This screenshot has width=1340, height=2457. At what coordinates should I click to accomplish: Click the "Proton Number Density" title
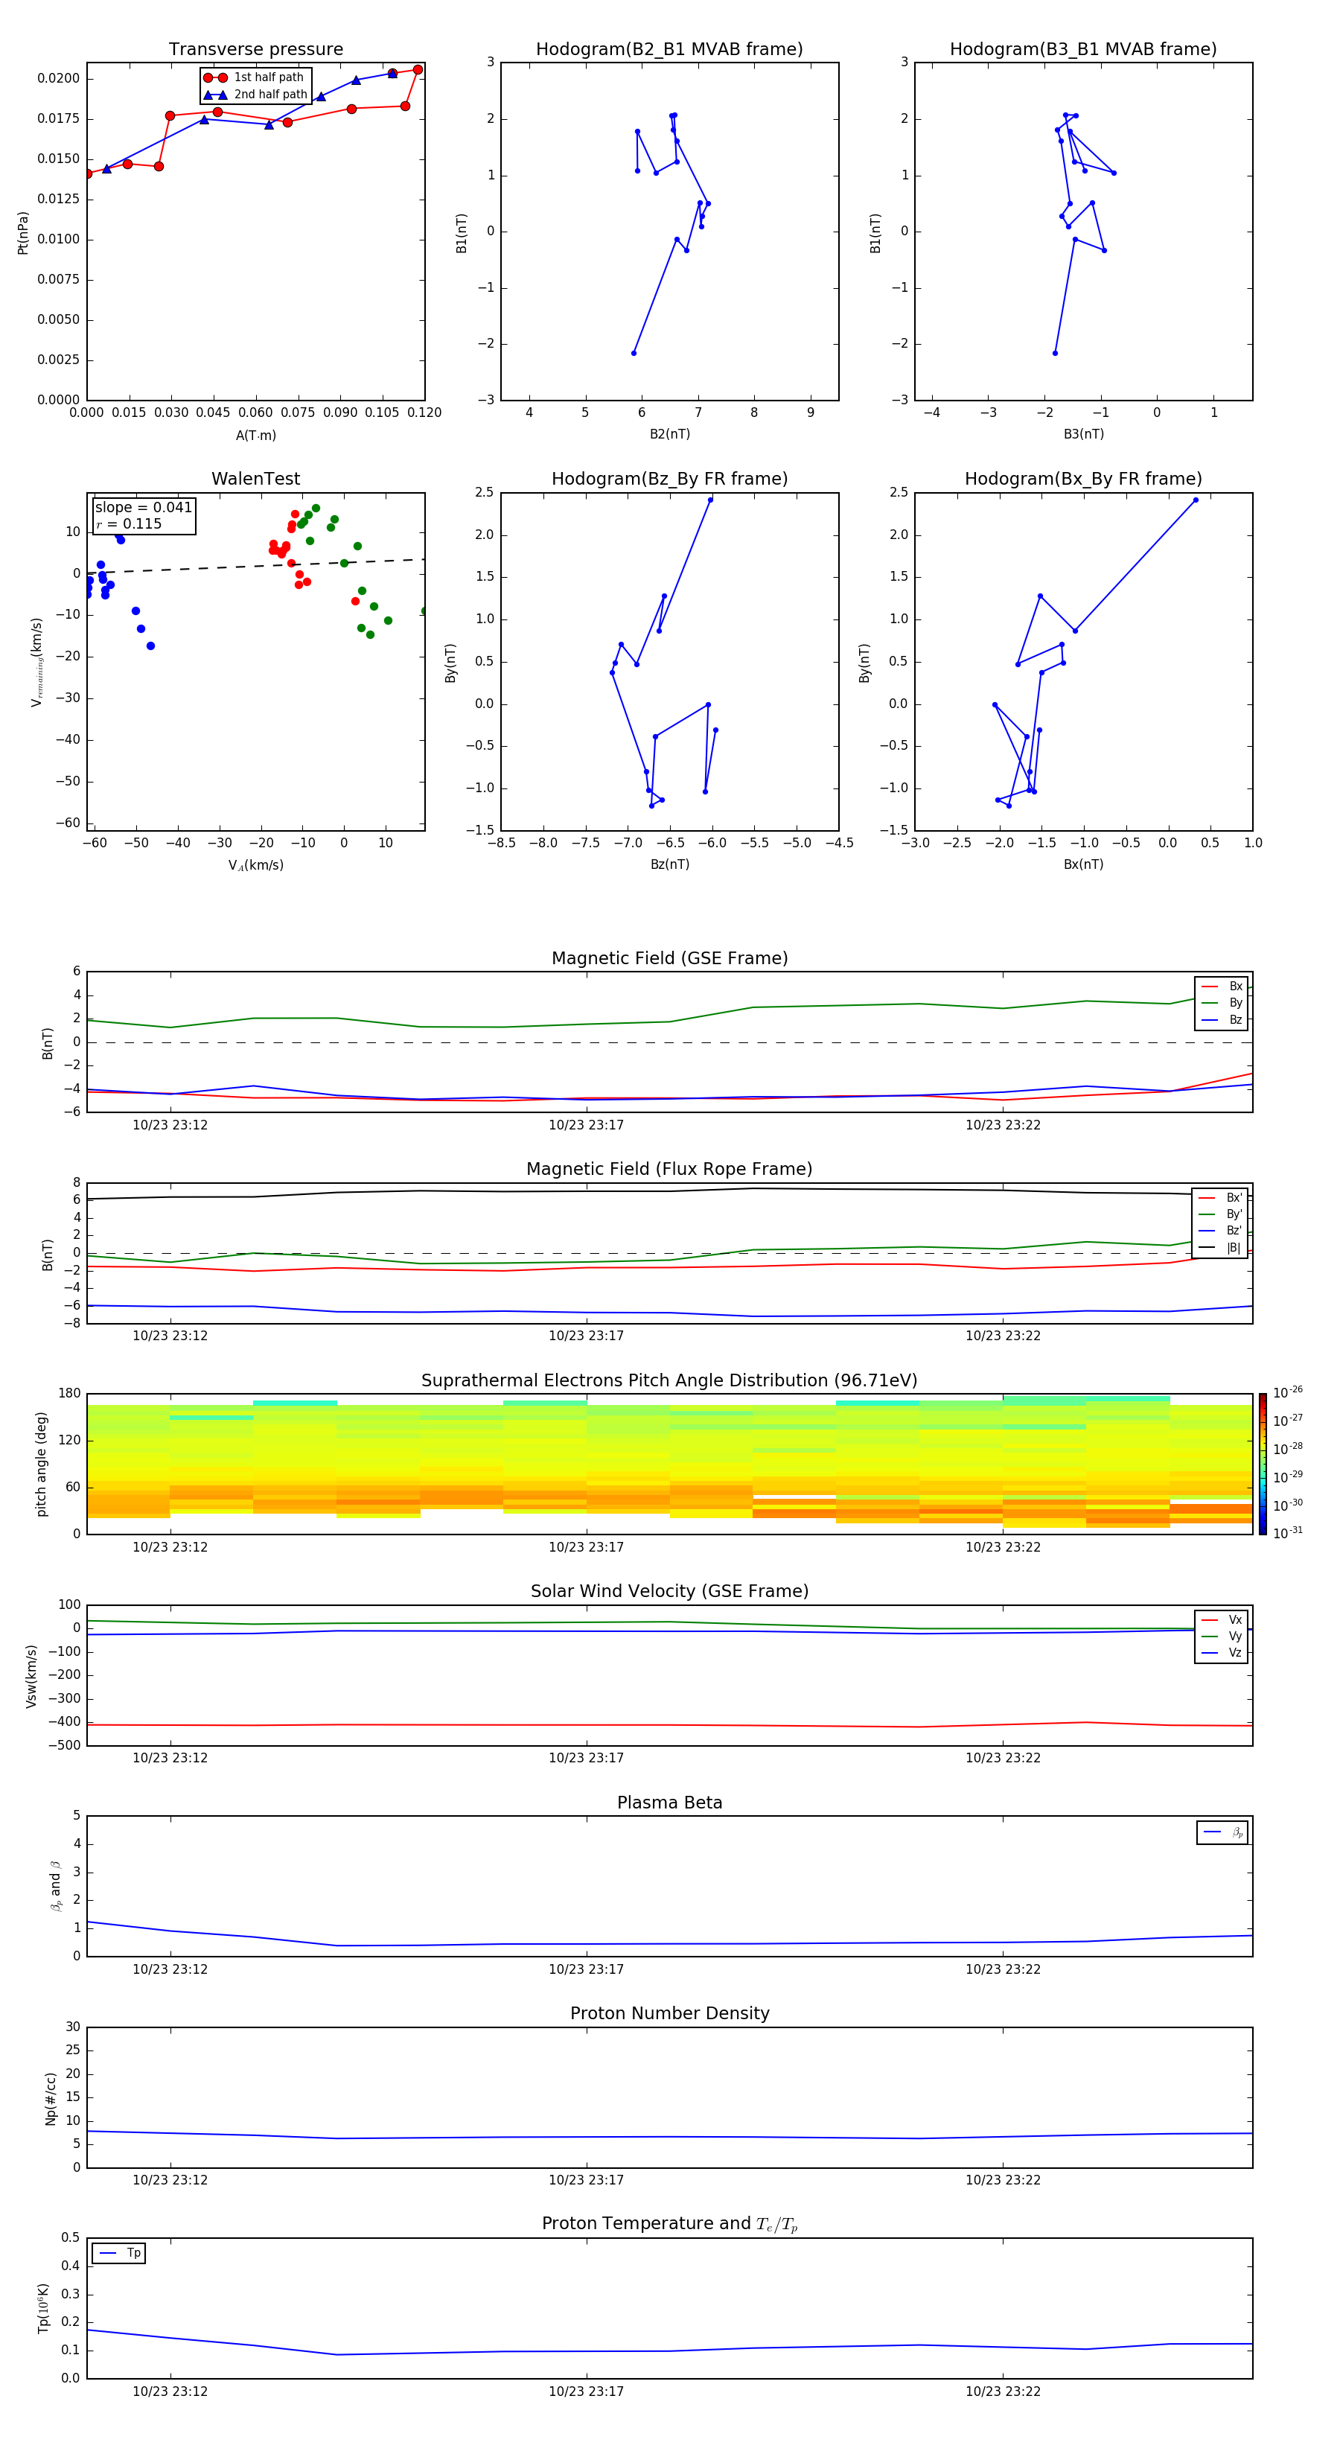(669, 2013)
